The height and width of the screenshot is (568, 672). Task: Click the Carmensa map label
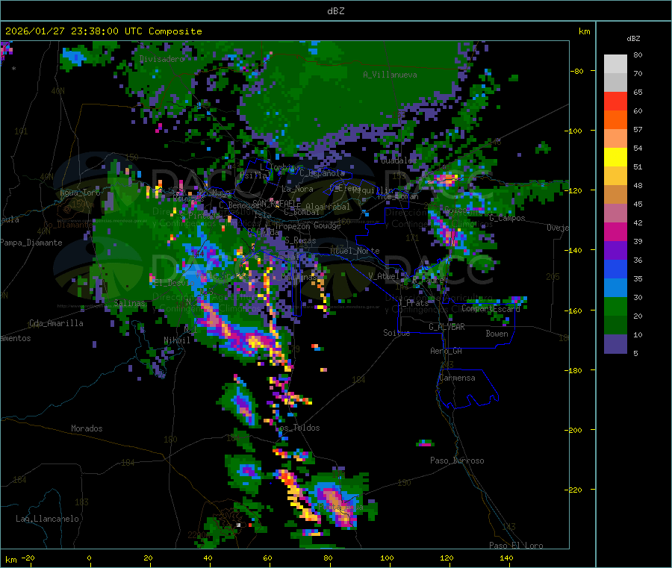coord(457,378)
